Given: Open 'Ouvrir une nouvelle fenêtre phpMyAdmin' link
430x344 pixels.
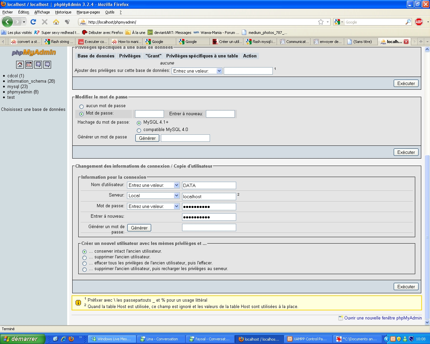Looking at the screenshot, I should click(383, 318).
